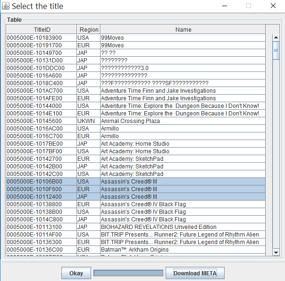Select TitleID 0005000E-10183900
The height and width of the screenshot is (281, 285).
(x=42, y=38)
